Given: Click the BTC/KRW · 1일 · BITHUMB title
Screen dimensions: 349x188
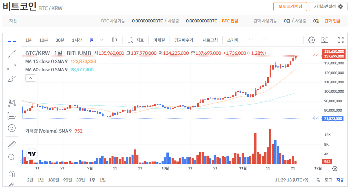Looking at the screenshot, I should point(58,53).
